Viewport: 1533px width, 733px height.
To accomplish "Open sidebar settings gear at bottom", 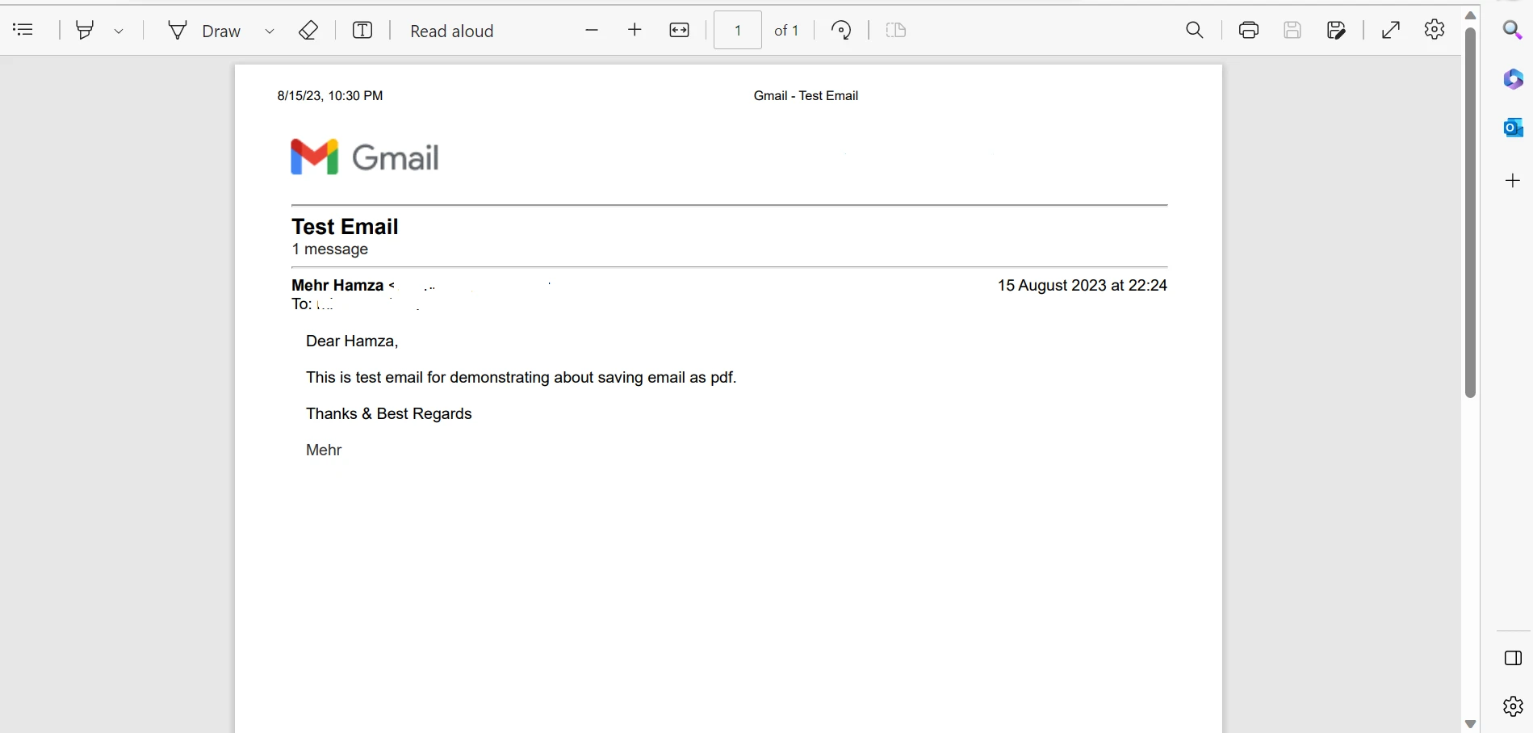I will 1514,706.
